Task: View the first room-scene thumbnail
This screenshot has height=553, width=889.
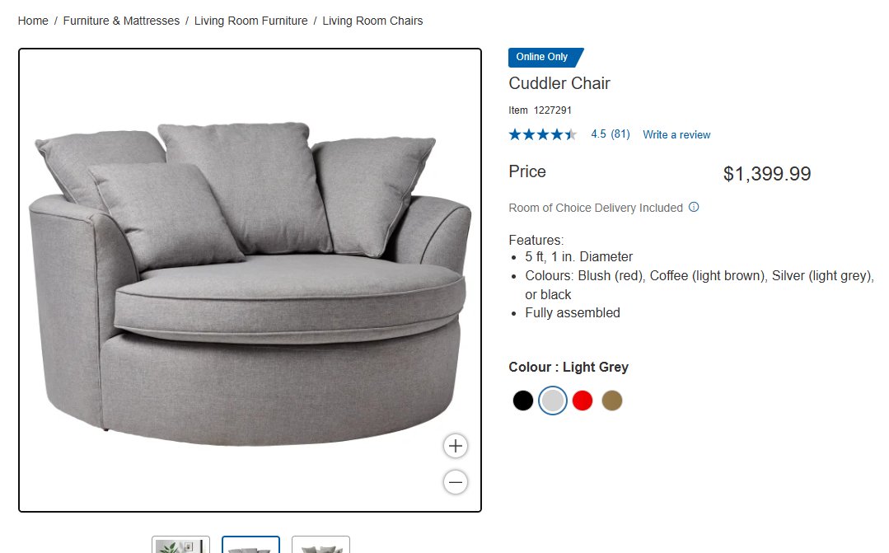Action: pos(181,545)
